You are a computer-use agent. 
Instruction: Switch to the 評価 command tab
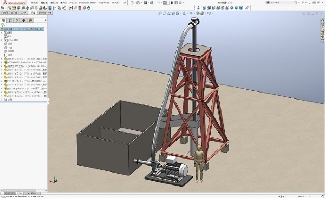click(33, 12)
